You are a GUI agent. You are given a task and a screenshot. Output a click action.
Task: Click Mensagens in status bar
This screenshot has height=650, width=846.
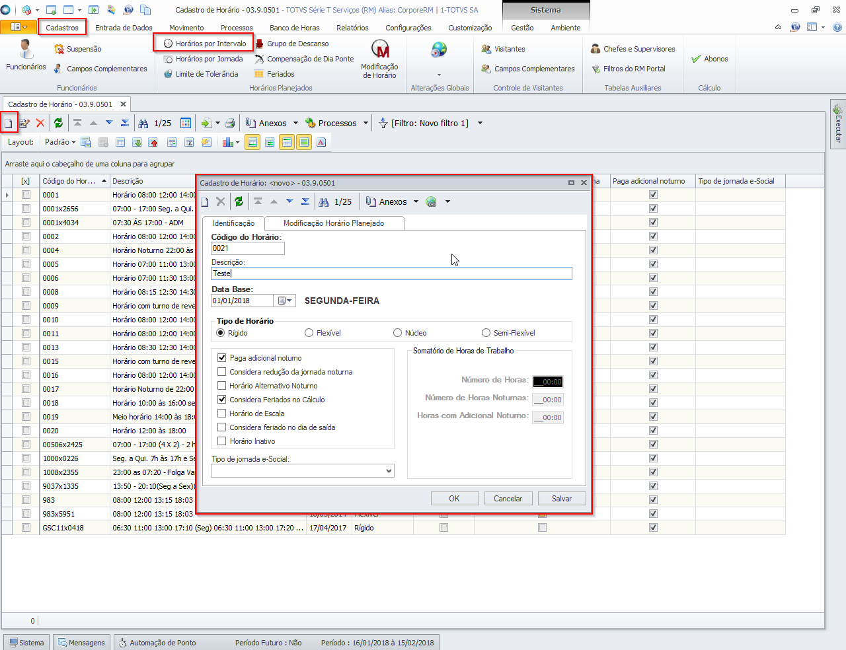(81, 643)
